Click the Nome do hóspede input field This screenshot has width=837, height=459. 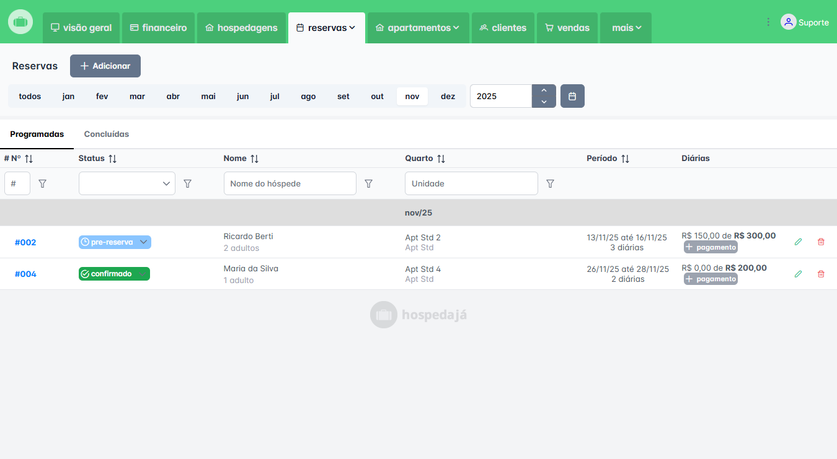pyautogui.click(x=290, y=183)
